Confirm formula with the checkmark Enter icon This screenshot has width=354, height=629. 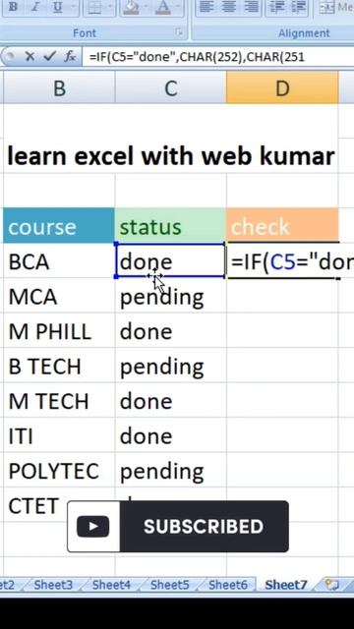pyautogui.click(x=49, y=57)
